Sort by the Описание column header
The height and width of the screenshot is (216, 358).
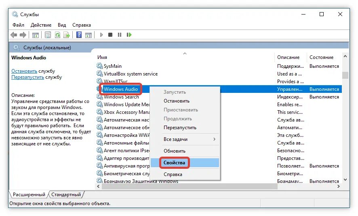tap(290, 57)
